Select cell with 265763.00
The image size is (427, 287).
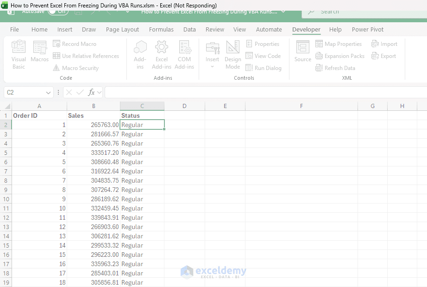(x=94, y=125)
